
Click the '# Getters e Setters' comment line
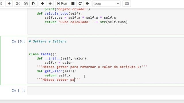click(x=47, y=41)
